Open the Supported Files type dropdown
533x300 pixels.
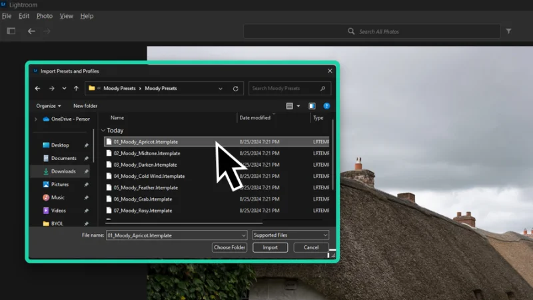point(290,235)
